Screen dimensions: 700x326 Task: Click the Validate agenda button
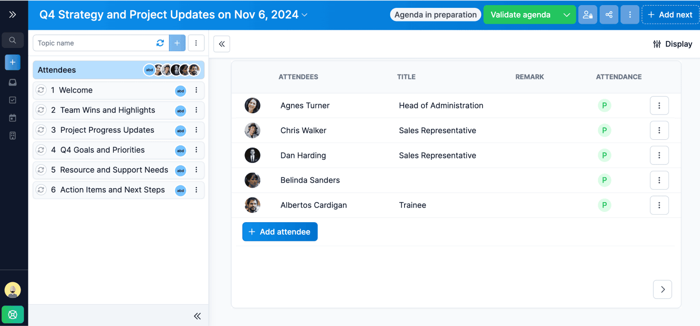tap(520, 15)
